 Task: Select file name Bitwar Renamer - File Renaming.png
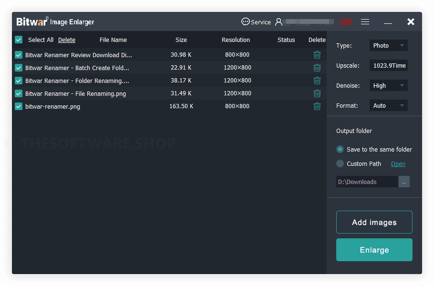point(75,94)
